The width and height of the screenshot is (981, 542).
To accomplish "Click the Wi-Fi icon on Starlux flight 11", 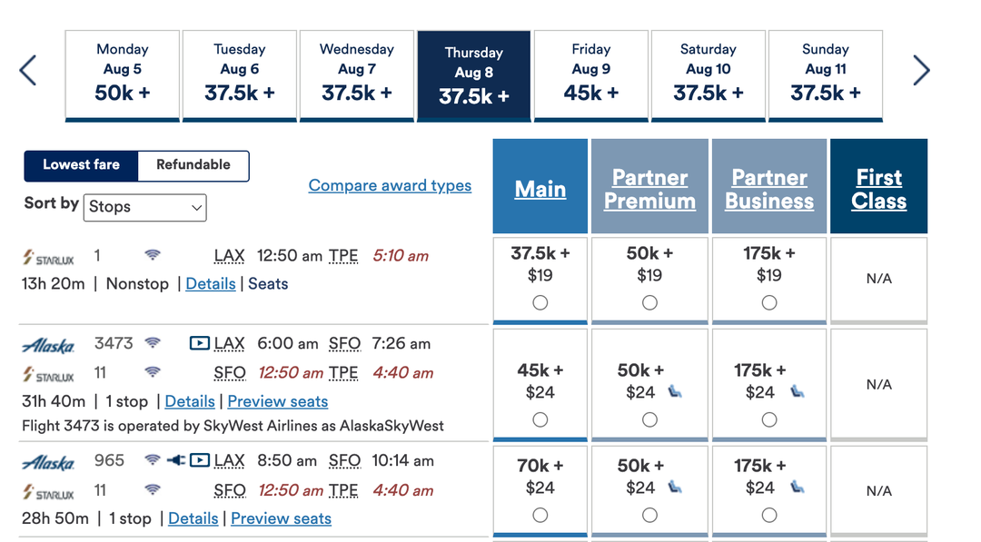I will tap(151, 370).
